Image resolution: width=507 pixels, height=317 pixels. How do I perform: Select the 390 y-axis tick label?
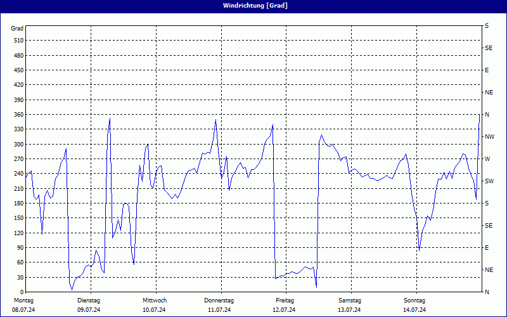coord(19,100)
